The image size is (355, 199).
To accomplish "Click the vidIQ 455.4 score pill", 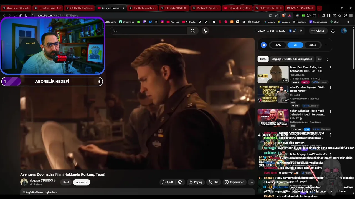I will click(x=313, y=45).
